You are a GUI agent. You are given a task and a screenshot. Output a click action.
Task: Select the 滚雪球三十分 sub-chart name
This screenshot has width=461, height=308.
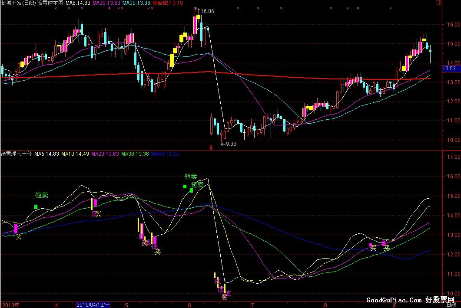(16, 154)
